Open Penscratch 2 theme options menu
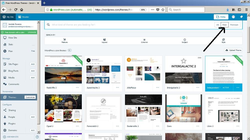 (117, 126)
